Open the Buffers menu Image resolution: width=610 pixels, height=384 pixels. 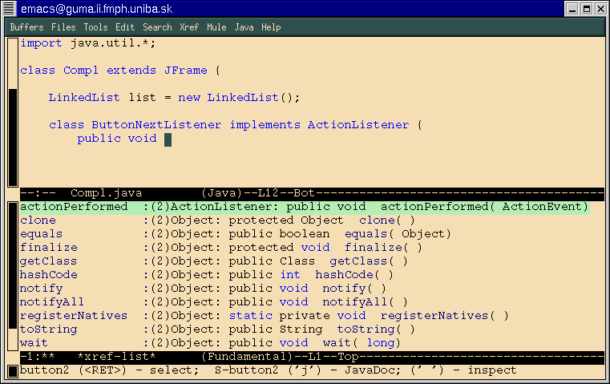(x=26, y=27)
